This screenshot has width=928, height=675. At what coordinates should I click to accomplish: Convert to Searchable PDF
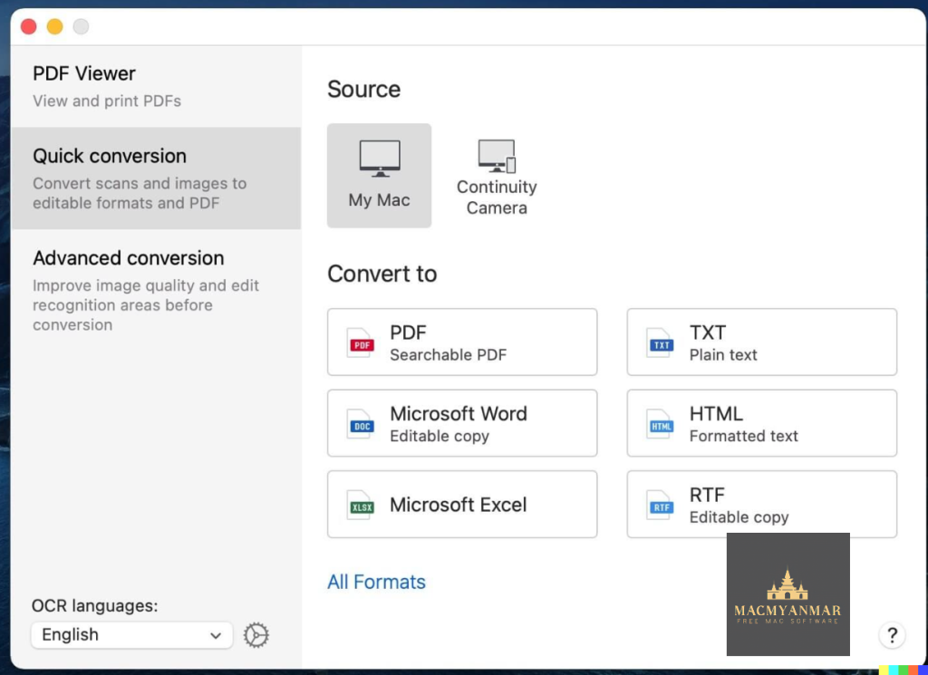click(462, 342)
